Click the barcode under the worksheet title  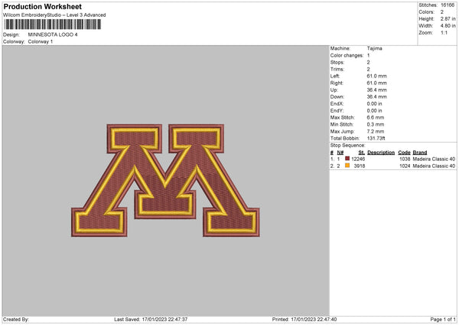53,25
